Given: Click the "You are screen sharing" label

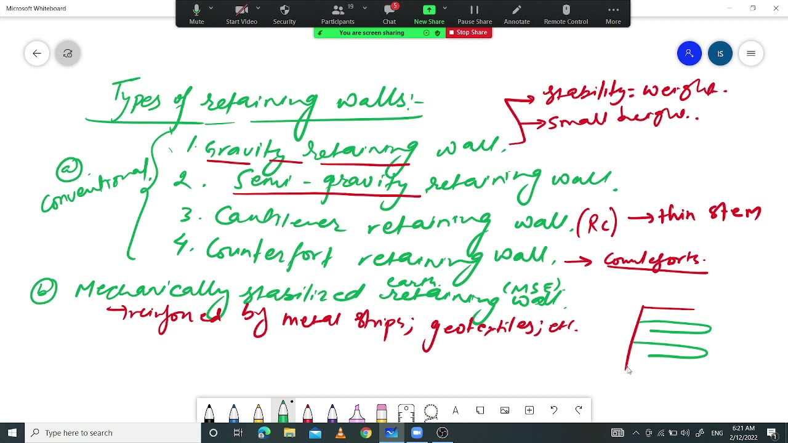Looking at the screenshot, I should point(371,33).
